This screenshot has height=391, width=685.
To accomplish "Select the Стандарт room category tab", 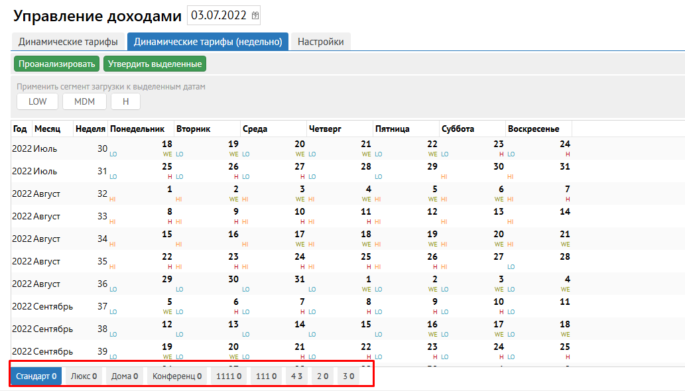I will 36,376.
